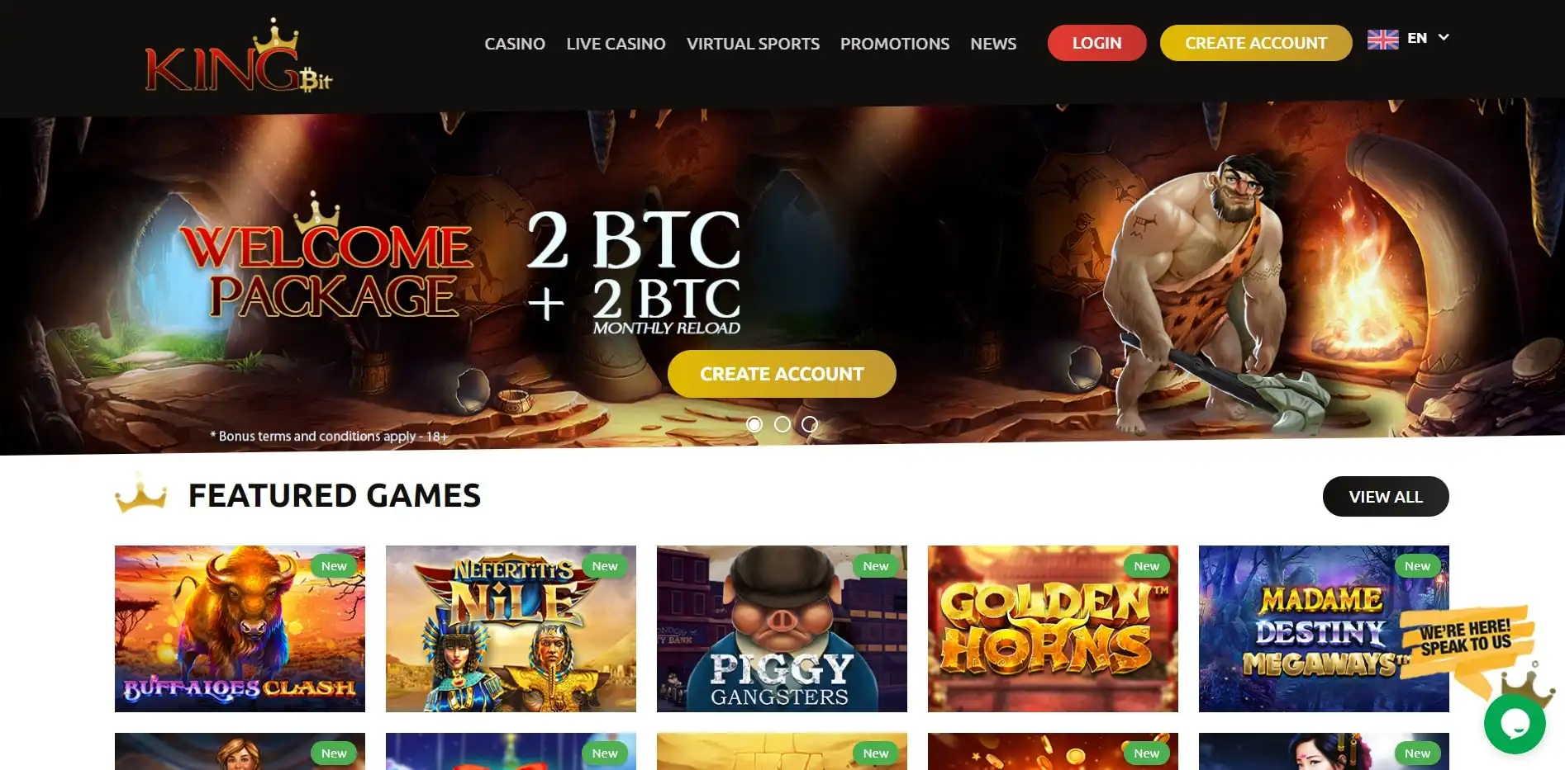Expand the EN language dropdown arrow
1565x770 pixels.
pos(1444,37)
